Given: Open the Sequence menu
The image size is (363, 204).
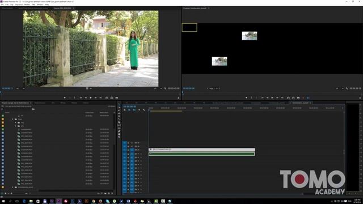Looking at the screenshot, I should tap(19, 5).
